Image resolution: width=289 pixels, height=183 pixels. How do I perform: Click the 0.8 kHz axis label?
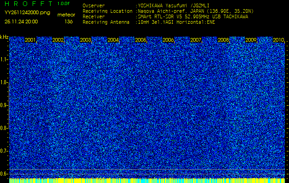click(x=4, y=128)
